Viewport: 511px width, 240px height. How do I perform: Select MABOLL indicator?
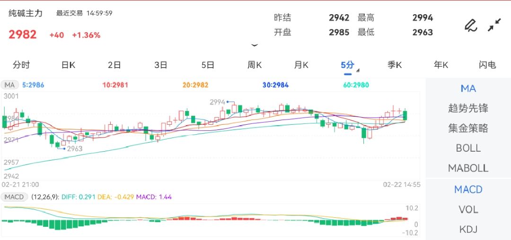click(x=468, y=168)
